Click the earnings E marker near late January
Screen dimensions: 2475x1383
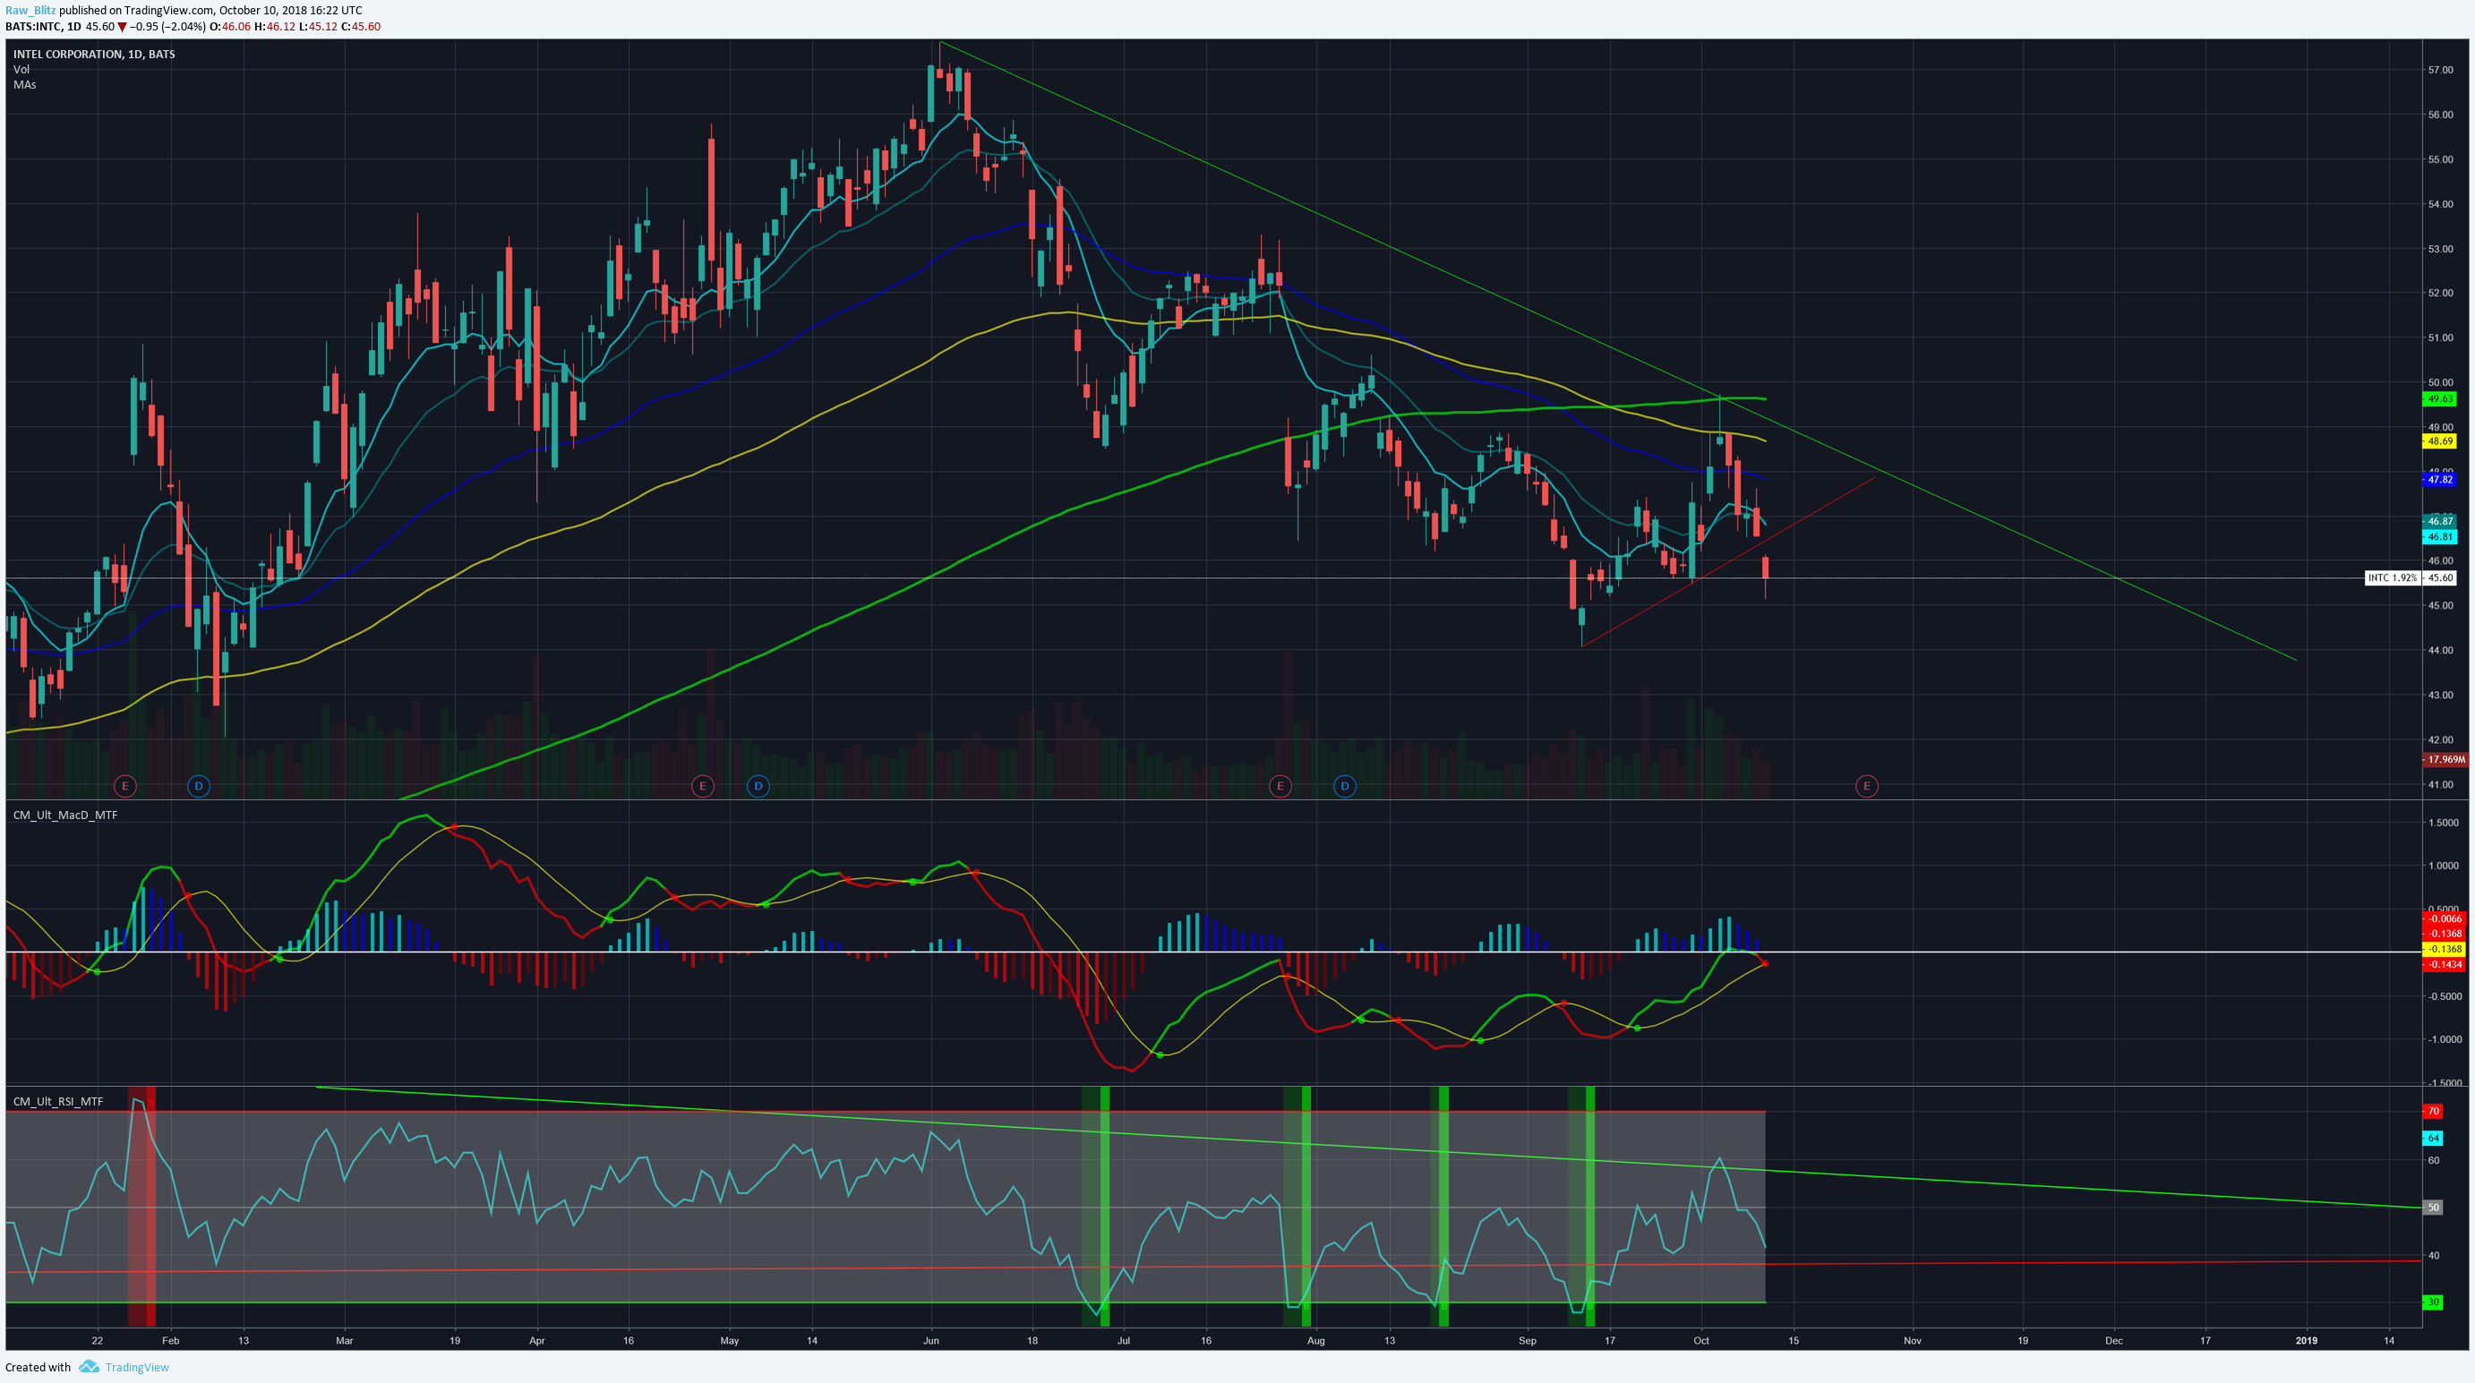[124, 786]
